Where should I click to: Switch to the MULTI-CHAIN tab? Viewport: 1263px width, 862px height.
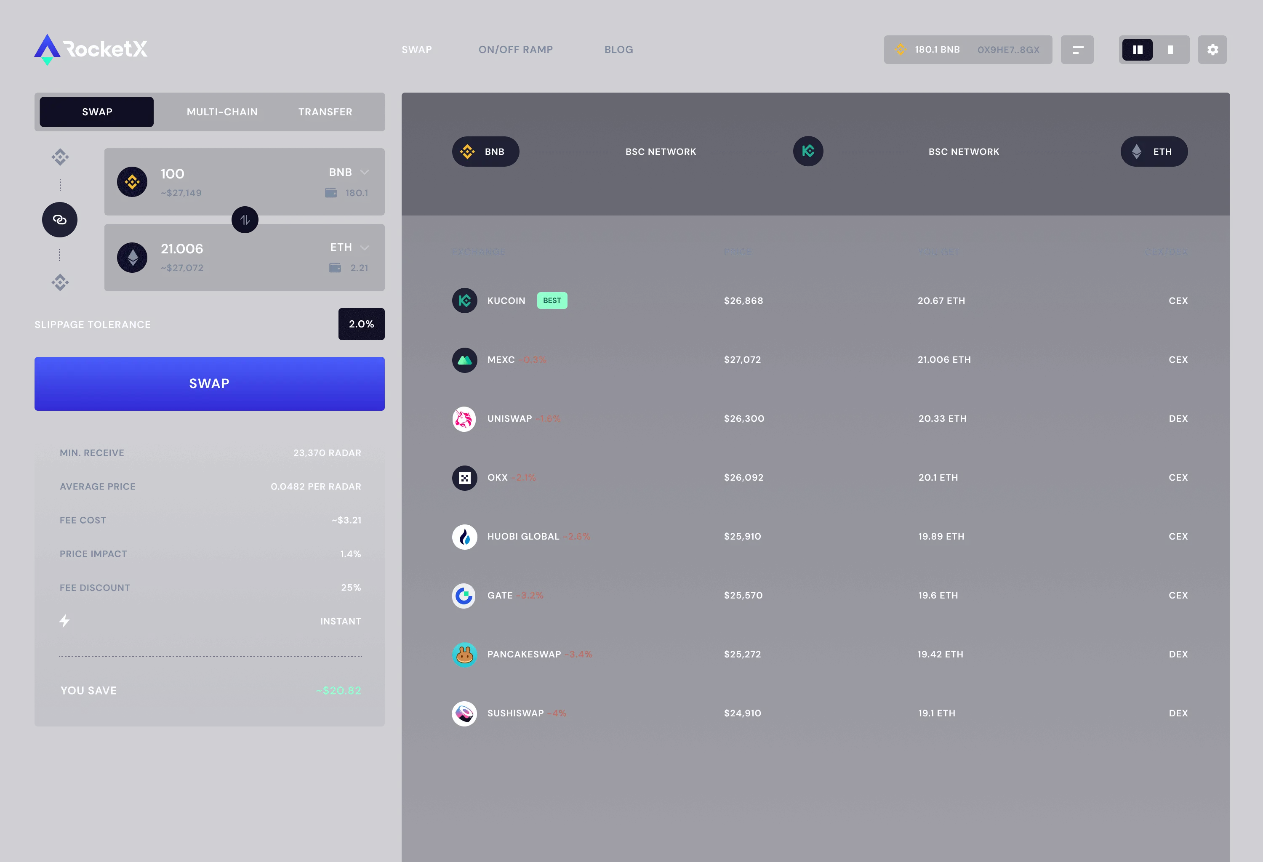point(222,112)
